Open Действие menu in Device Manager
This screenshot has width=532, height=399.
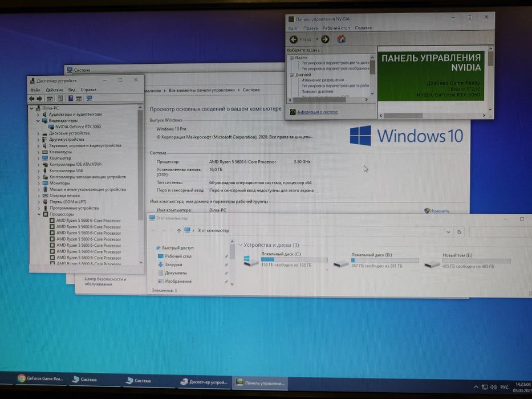54,90
